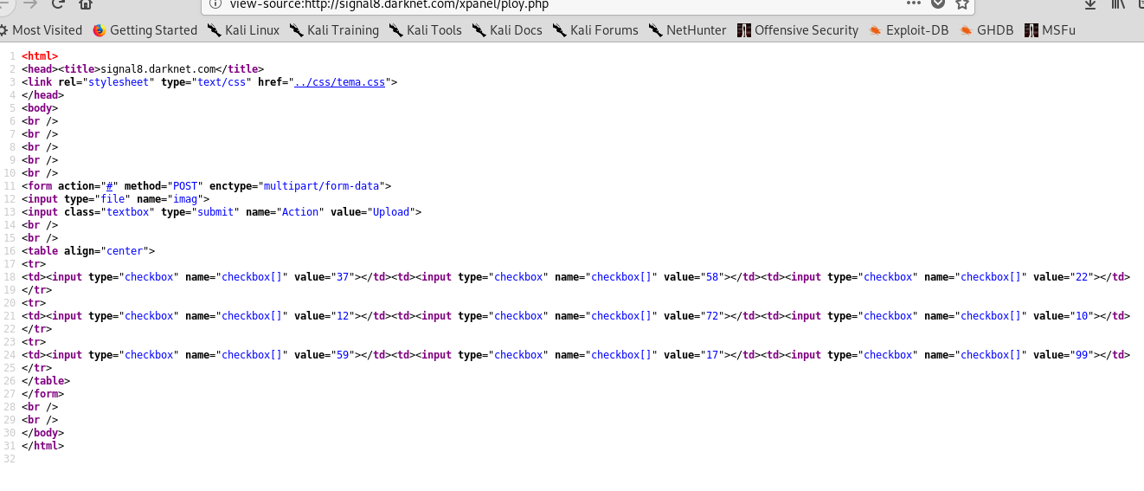Screen dimensions: 1144x491
Task: Open page actions three-dot menu
Action: (914, 3)
